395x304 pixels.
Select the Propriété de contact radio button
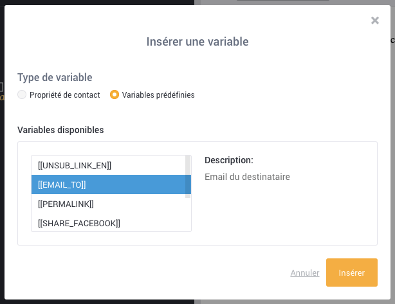[x=22, y=95]
